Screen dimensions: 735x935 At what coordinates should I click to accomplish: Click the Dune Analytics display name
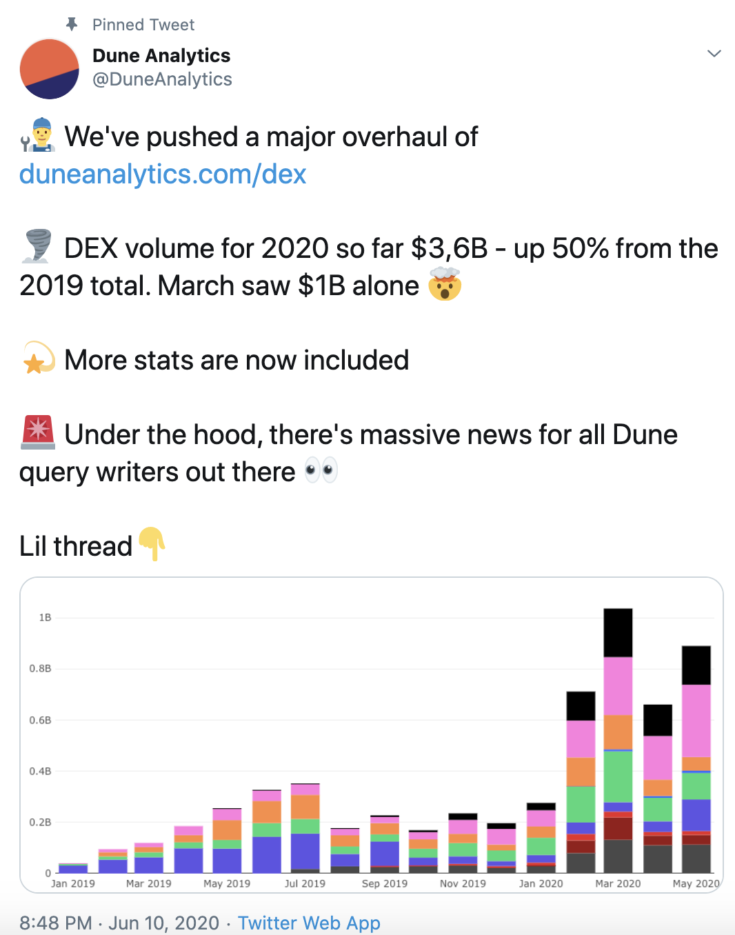(161, 56)
